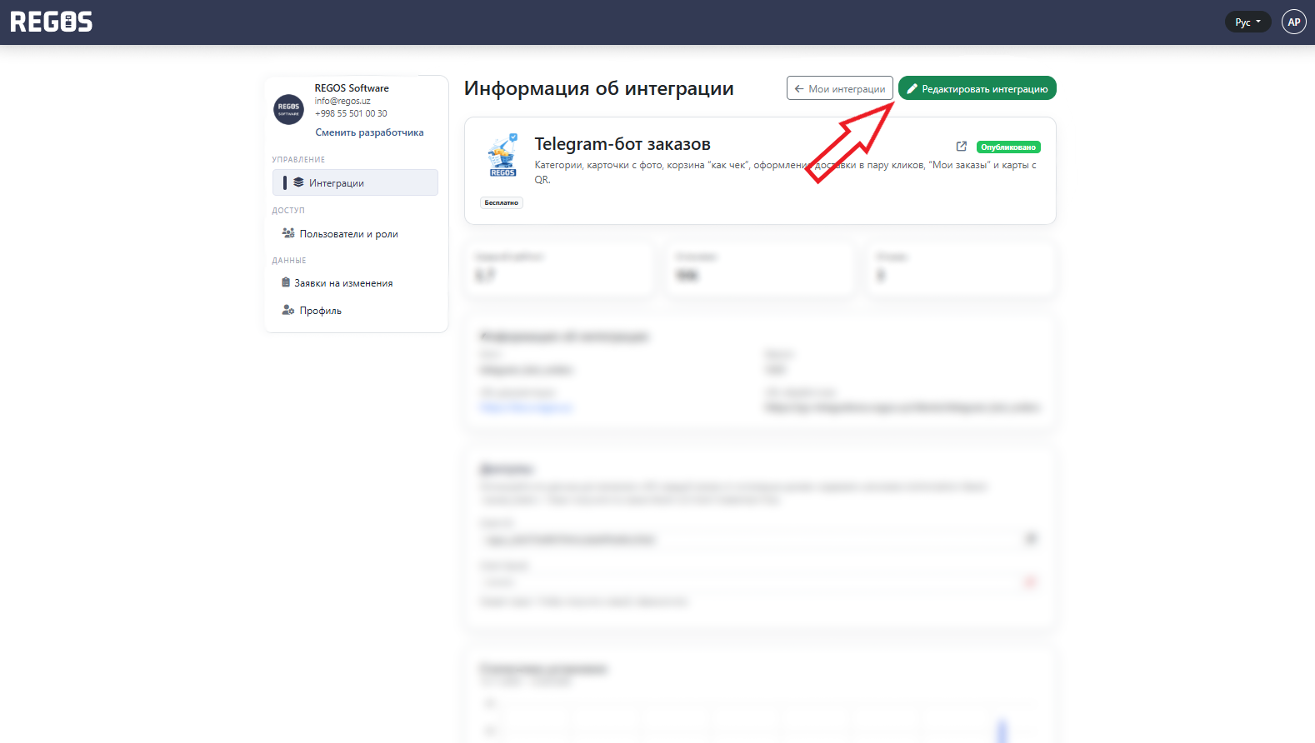
Task: Click the person-gear icon beside Профиль
Action: click(x=288, y=310)
